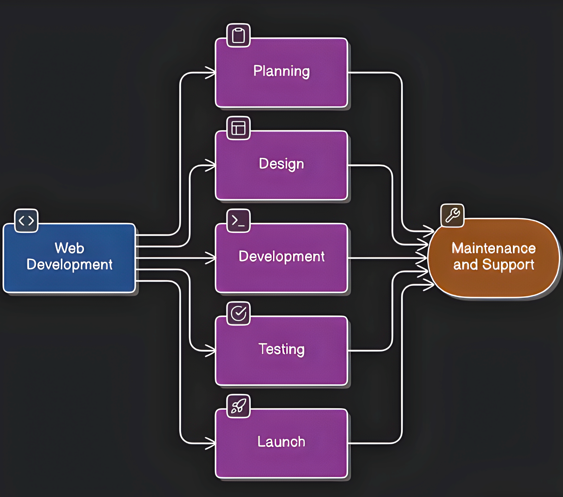Click the arrowhead pointing into Planning
The height and width of the screenshot is (497, 563).
point(211,73)
